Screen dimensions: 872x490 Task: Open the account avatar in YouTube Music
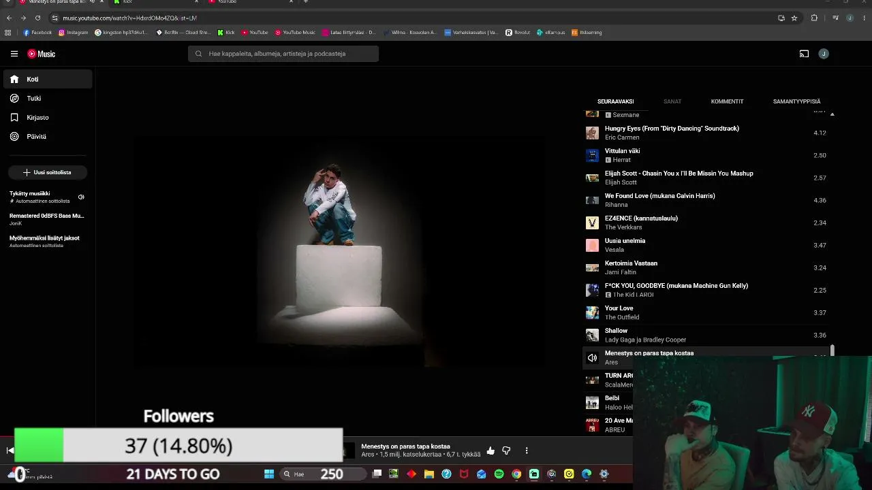click(x=824, y=54)
